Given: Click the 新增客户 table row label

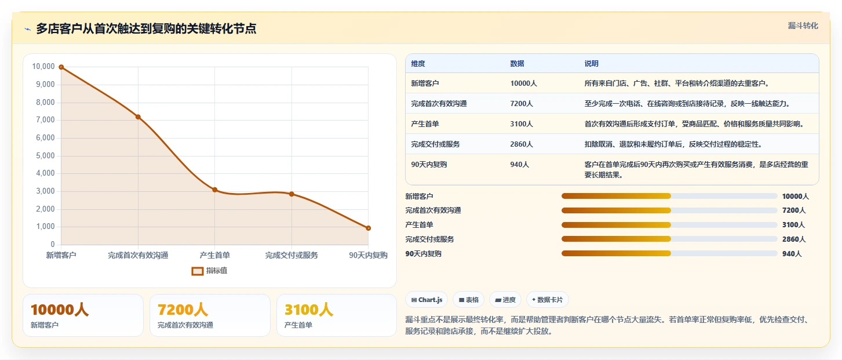Looking at the screenshot, I should (x=425, y=83).
